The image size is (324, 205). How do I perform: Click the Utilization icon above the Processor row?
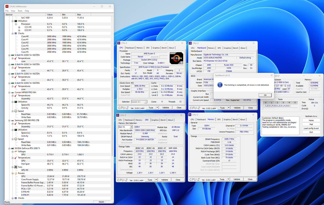tap(16, 21)
